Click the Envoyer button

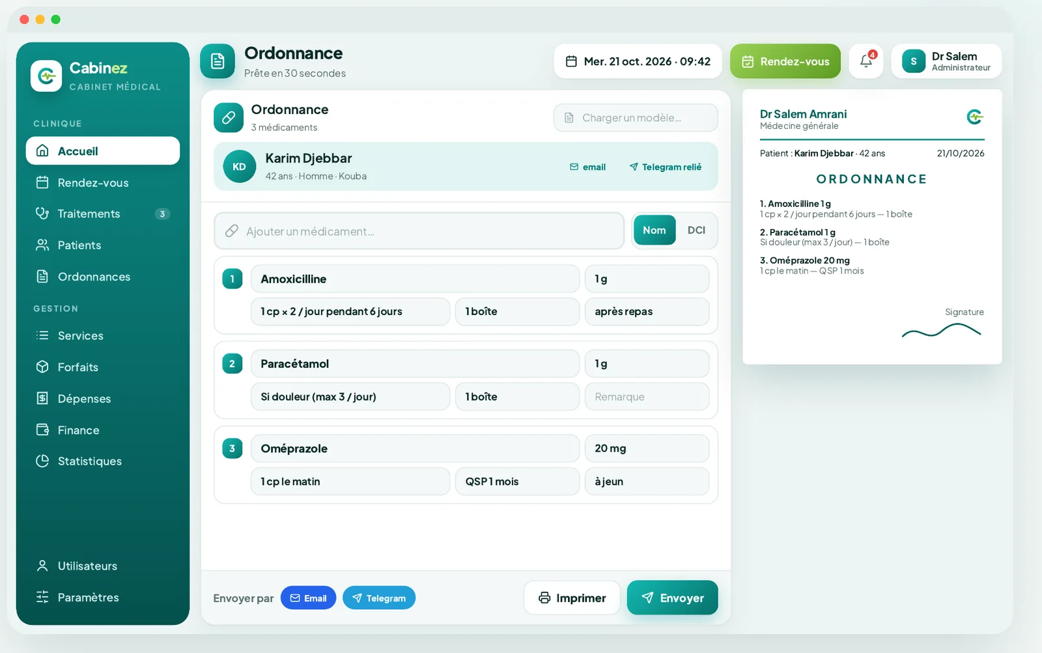[x=673, y=598]
